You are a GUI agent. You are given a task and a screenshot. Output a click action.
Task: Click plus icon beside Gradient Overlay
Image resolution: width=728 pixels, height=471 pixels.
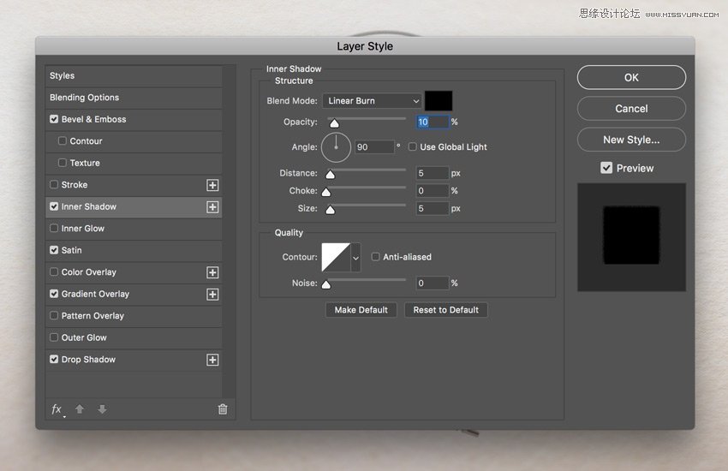(212, 295)
